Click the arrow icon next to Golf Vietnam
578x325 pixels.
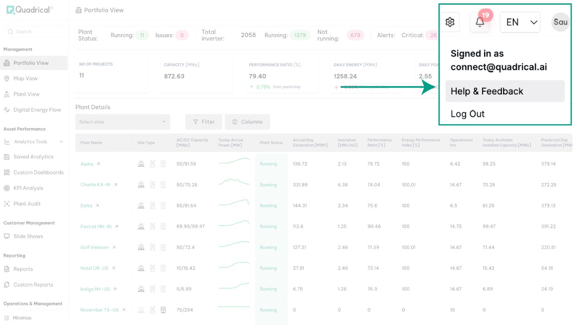coord(113,248)
